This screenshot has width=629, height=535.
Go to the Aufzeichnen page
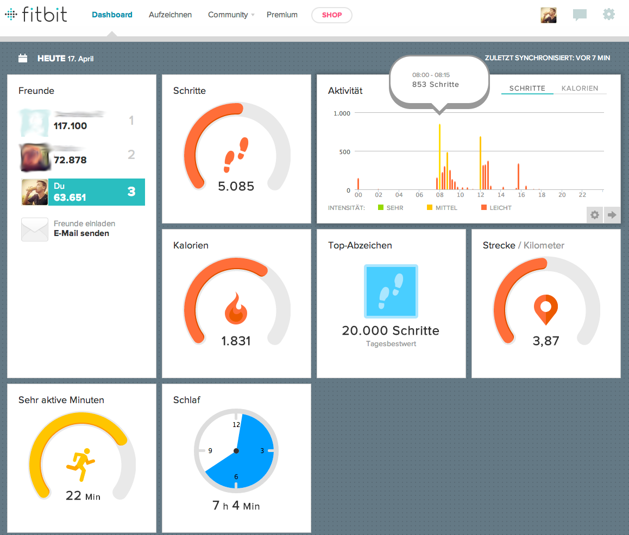[170, 15]
